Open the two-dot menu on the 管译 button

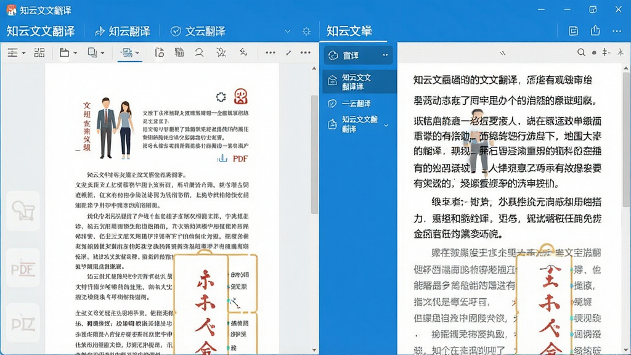point(385,55)
